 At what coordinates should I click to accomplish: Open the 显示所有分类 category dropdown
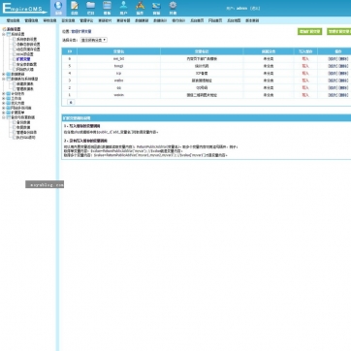[x=94, y=40]
